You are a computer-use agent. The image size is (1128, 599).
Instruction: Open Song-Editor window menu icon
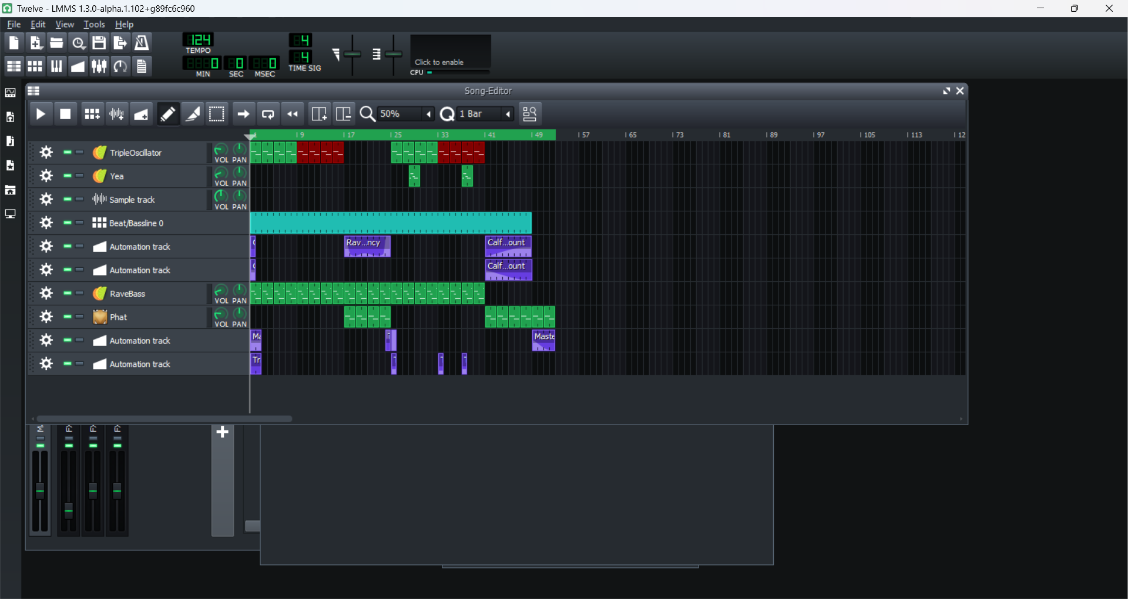click(33, 91)
